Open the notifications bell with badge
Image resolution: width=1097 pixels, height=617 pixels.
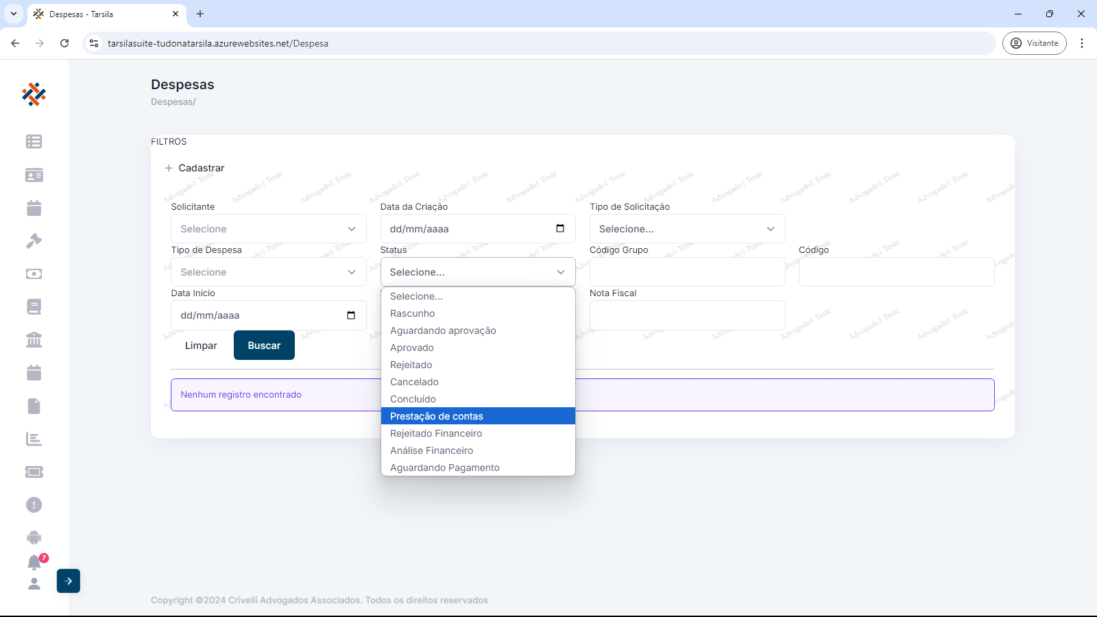(x=34, y=562)
